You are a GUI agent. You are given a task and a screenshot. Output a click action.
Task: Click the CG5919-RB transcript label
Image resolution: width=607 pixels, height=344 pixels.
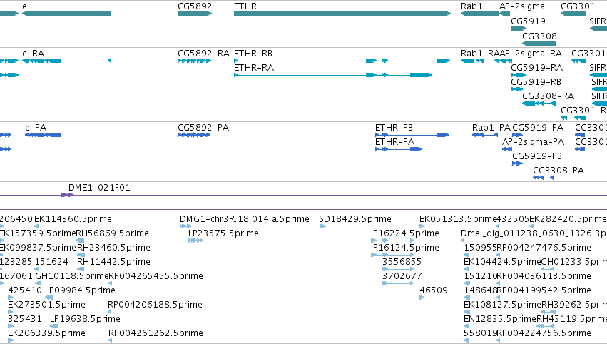(536, 82)
